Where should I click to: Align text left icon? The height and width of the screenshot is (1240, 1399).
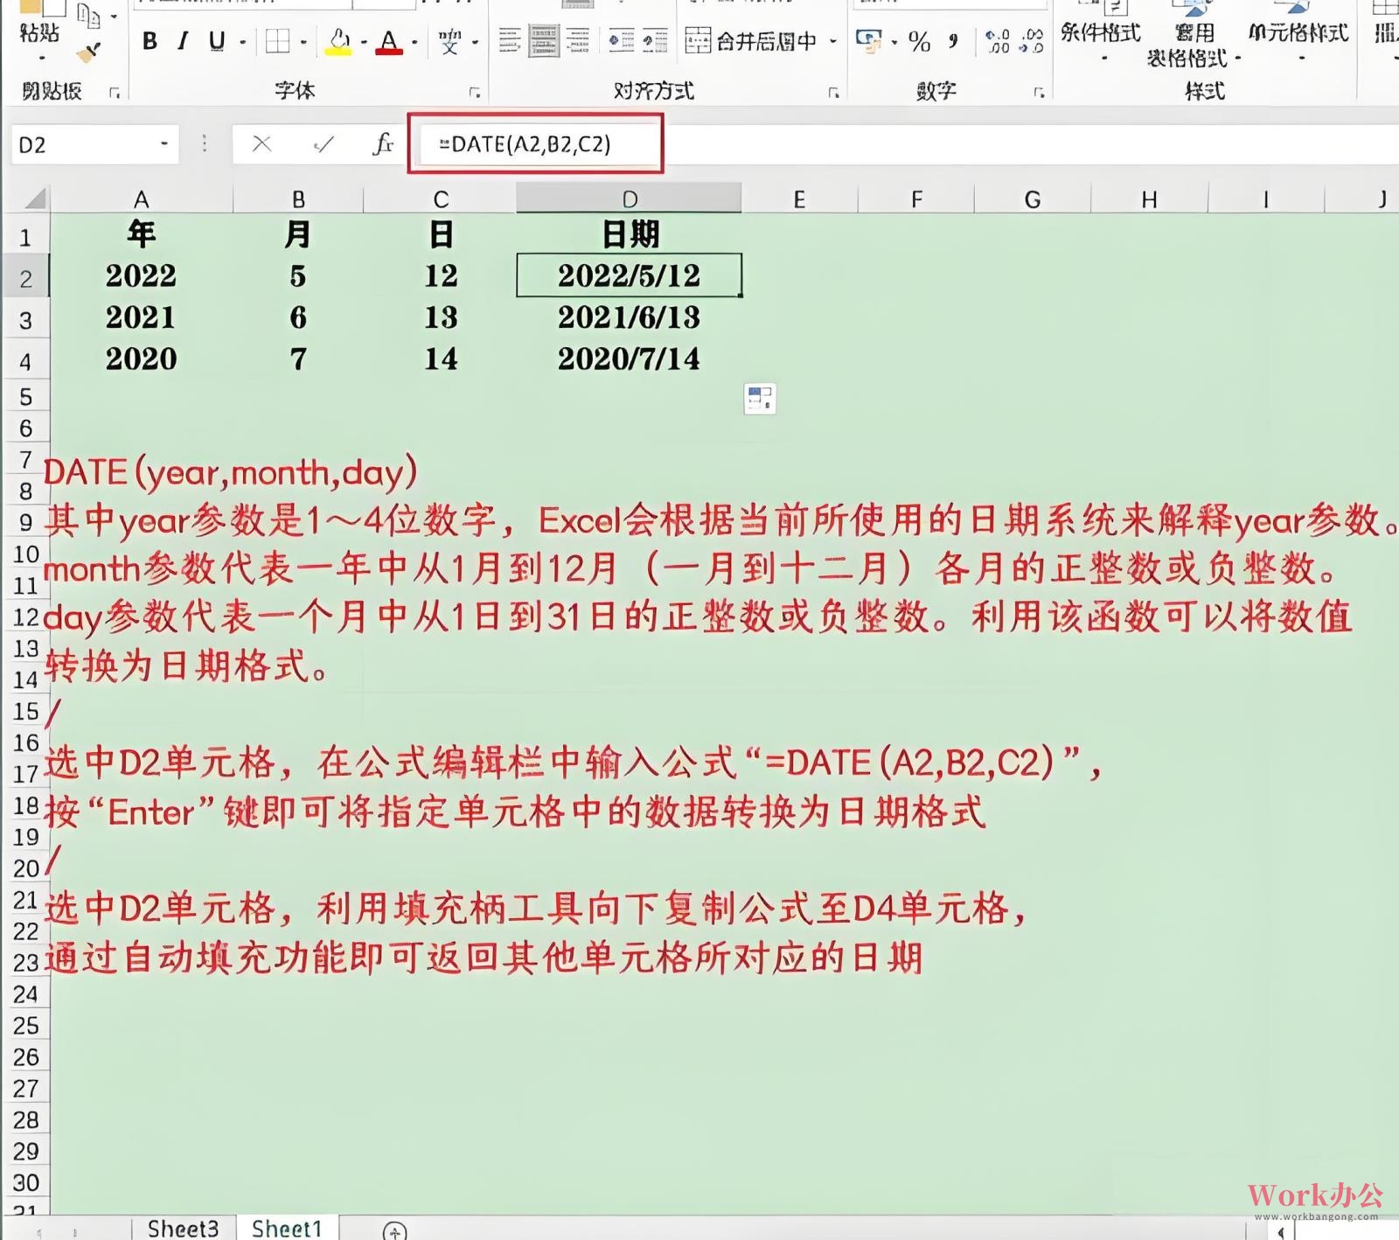[x=510, y=40]
